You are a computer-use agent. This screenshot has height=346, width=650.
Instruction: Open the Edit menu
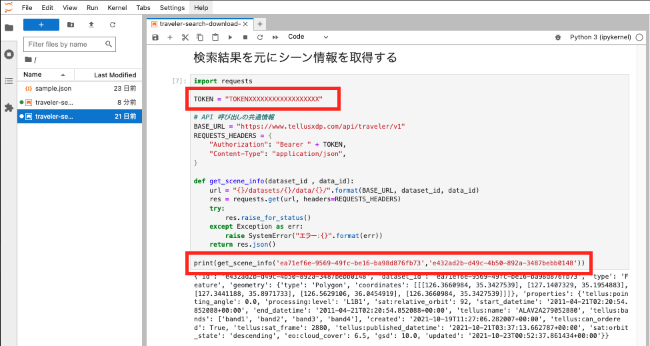click(x=47, y=7)
